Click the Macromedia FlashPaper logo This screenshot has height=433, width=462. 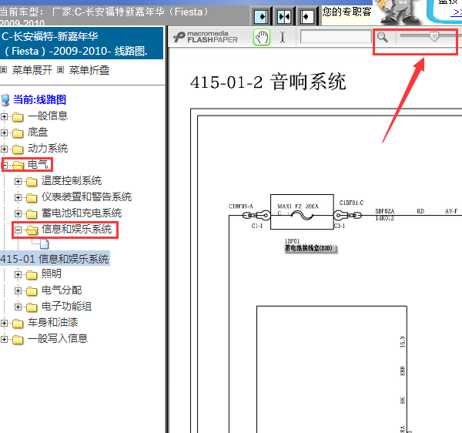206,37
